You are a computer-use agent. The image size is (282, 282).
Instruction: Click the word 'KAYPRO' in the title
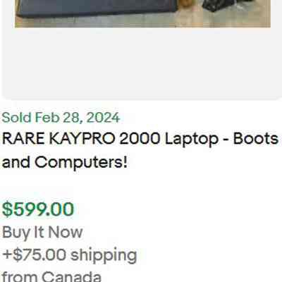pyautogui.click(x=82, y=139)
